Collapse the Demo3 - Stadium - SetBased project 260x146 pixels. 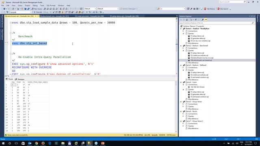click(181, 65)
